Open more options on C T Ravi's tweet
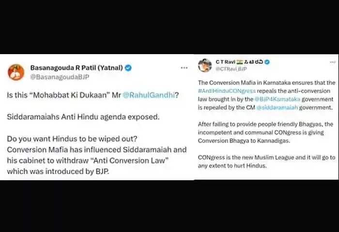Viewport: 339px width, 232px height. point(333,62)
